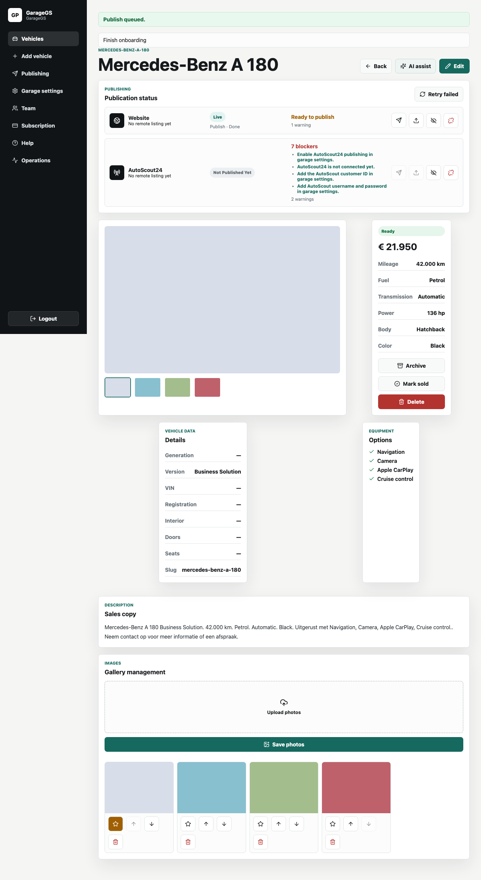Navigate to Team in the sidebar
Screen dimensions: 481x880
[43, 108]
